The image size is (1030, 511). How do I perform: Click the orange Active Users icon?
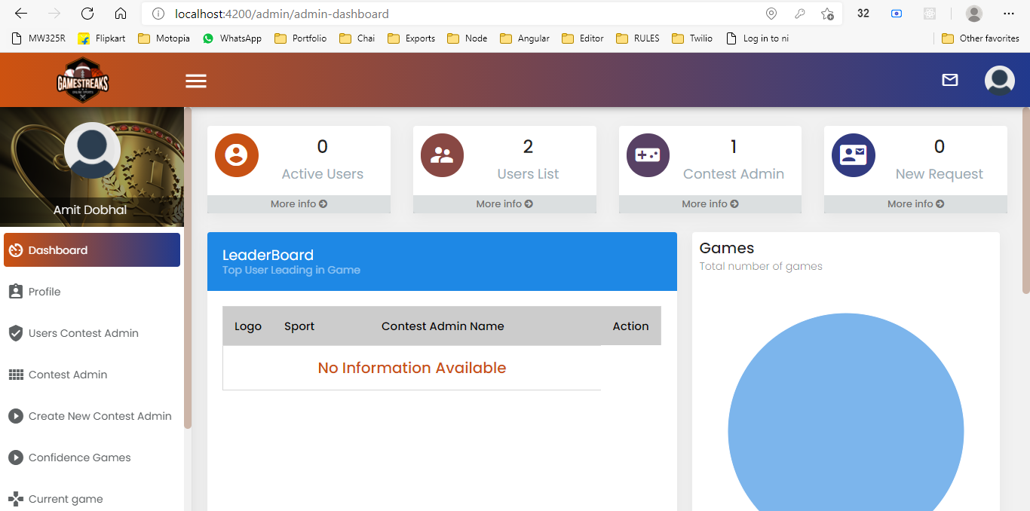coord(237,155)
